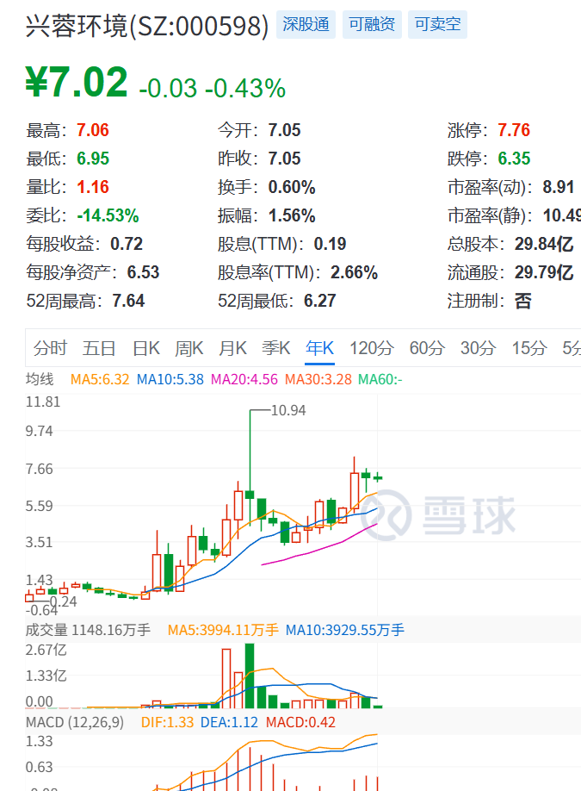
Task: Click the change value -0.03 -0.43%
Action: 212,88
